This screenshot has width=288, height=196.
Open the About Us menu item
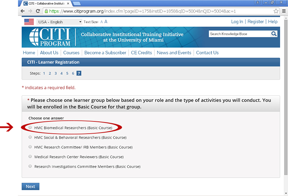point(49,53)
